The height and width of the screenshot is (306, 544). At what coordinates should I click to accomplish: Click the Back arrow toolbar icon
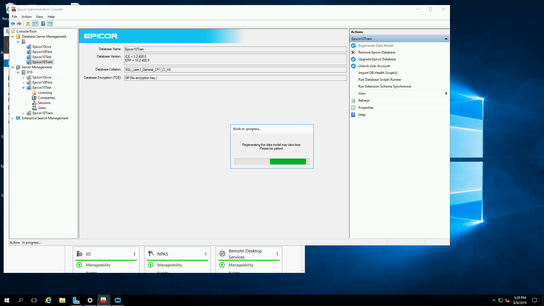[13, 24]
